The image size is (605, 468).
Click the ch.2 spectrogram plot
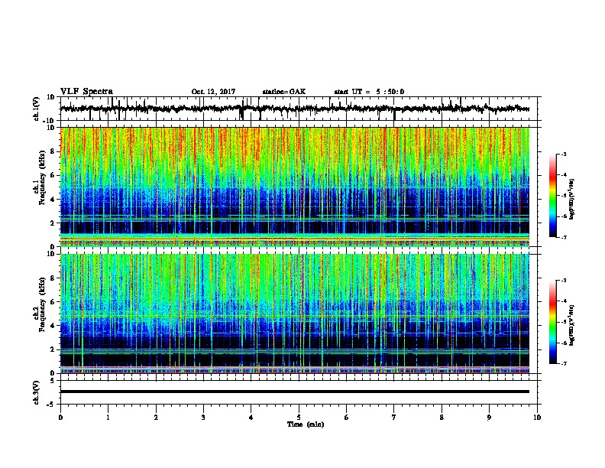point(294,314)
